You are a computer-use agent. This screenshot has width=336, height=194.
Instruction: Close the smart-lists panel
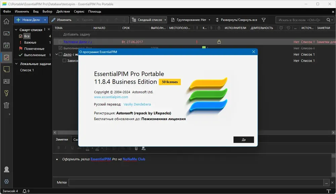coord(49,29)
